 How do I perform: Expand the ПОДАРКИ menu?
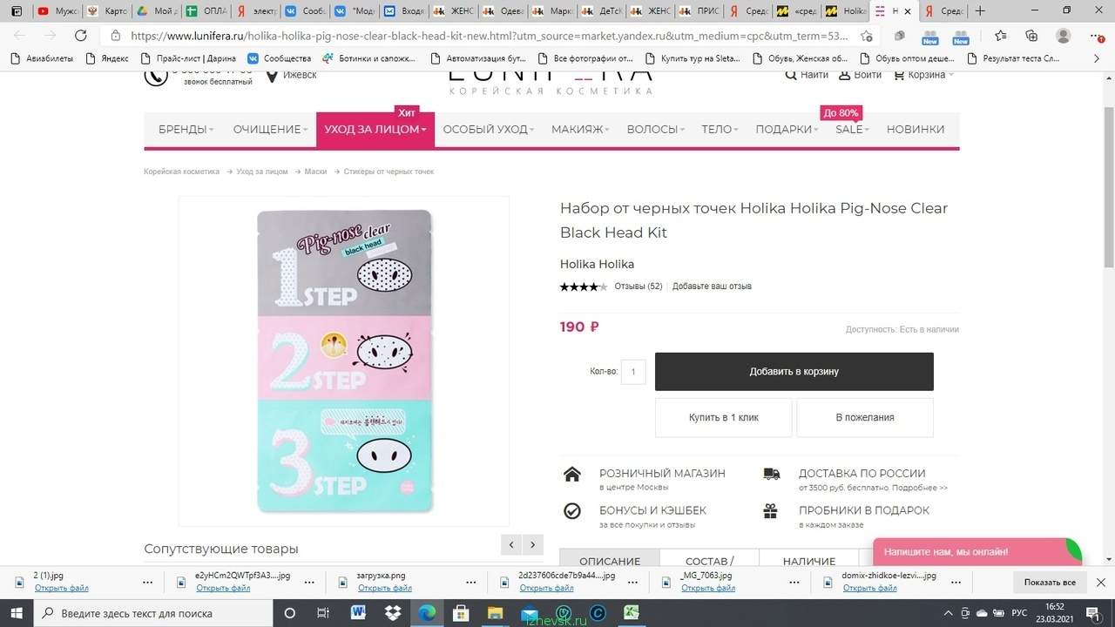point(787,129)
